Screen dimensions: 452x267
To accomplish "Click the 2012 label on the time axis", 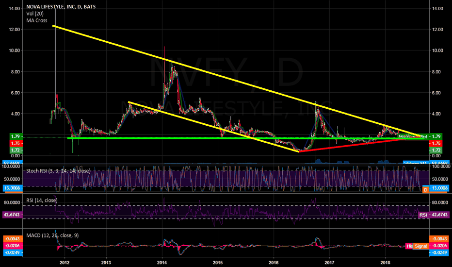I will (65, 262).
